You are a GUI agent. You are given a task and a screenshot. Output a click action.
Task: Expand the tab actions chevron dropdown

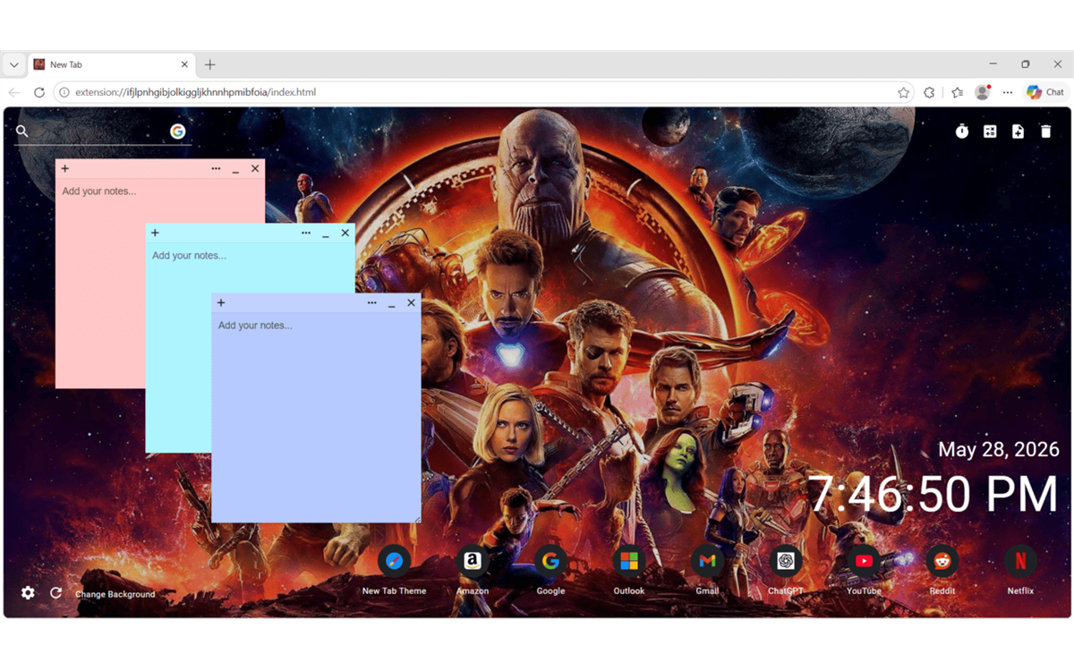pos(13,64)
